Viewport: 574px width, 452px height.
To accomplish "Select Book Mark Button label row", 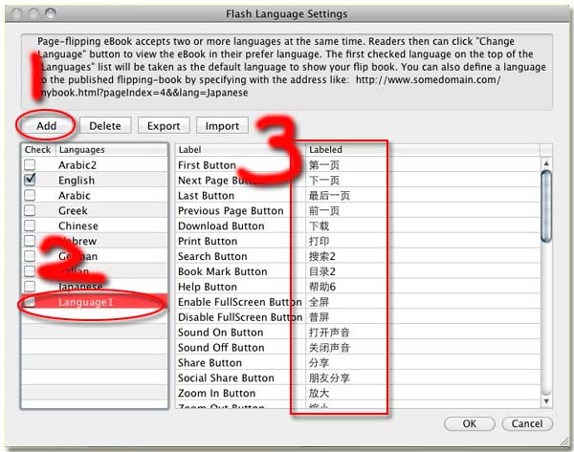I will coord(358,271).
